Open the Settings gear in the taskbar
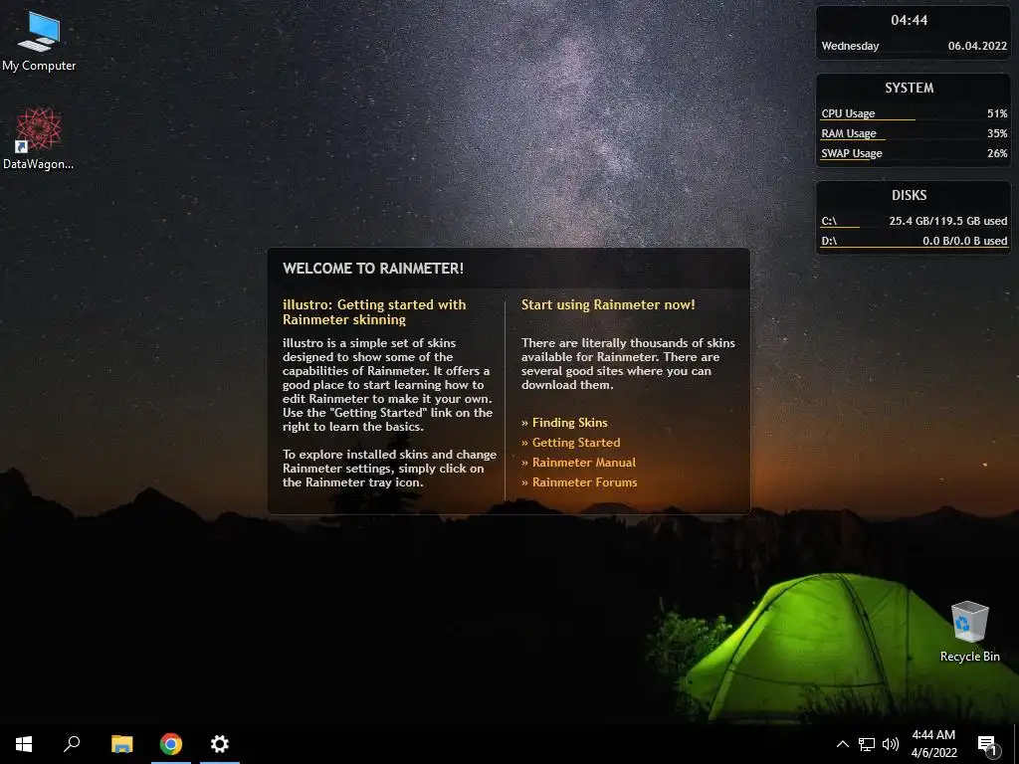The image size is (1019, 764). coord(220,744)
